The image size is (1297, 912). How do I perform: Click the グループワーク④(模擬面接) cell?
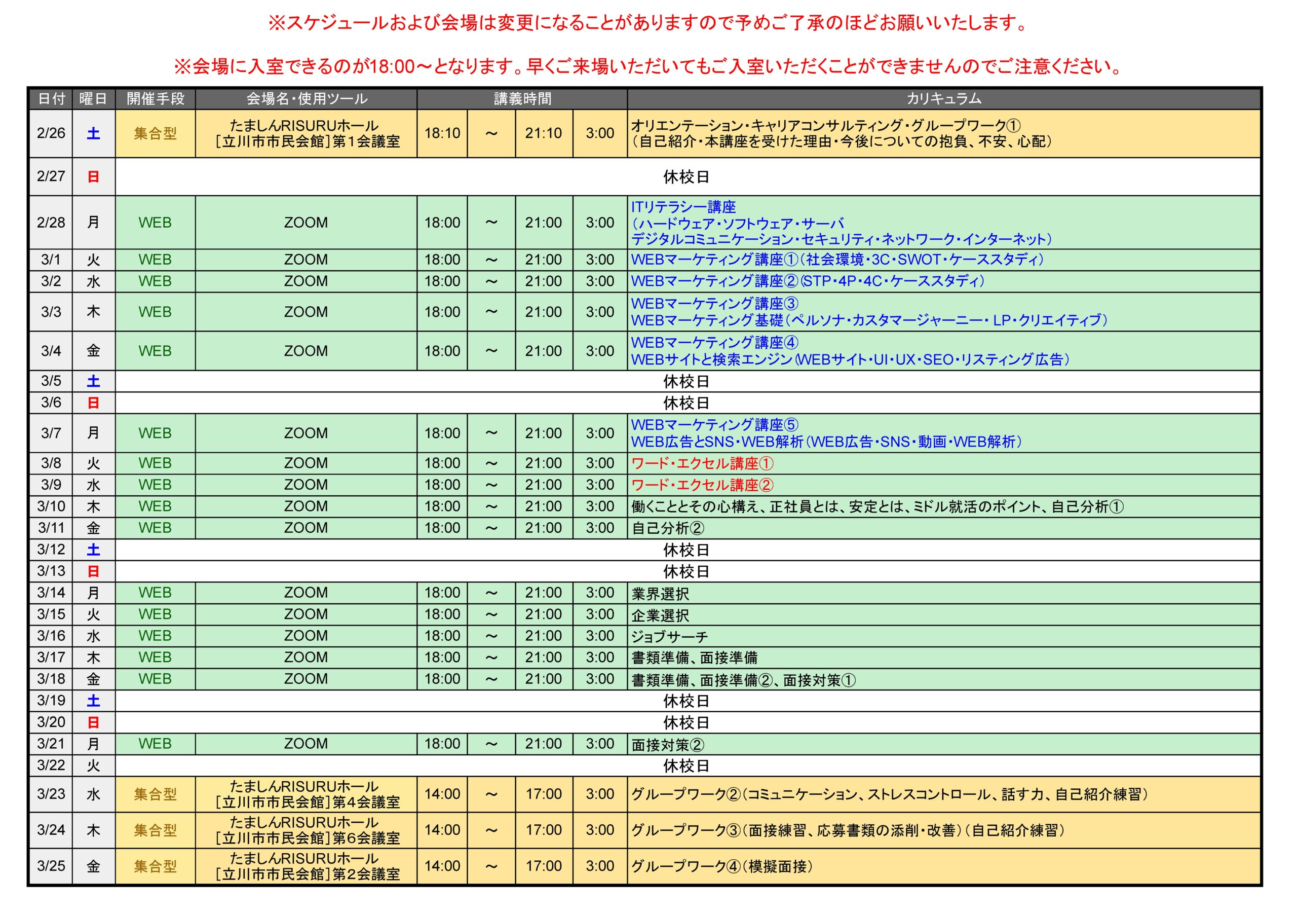tap(943, 866)
